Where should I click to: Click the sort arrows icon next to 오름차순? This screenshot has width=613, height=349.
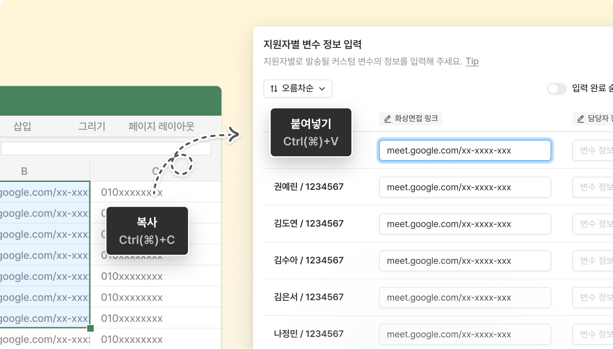(274, 89)
